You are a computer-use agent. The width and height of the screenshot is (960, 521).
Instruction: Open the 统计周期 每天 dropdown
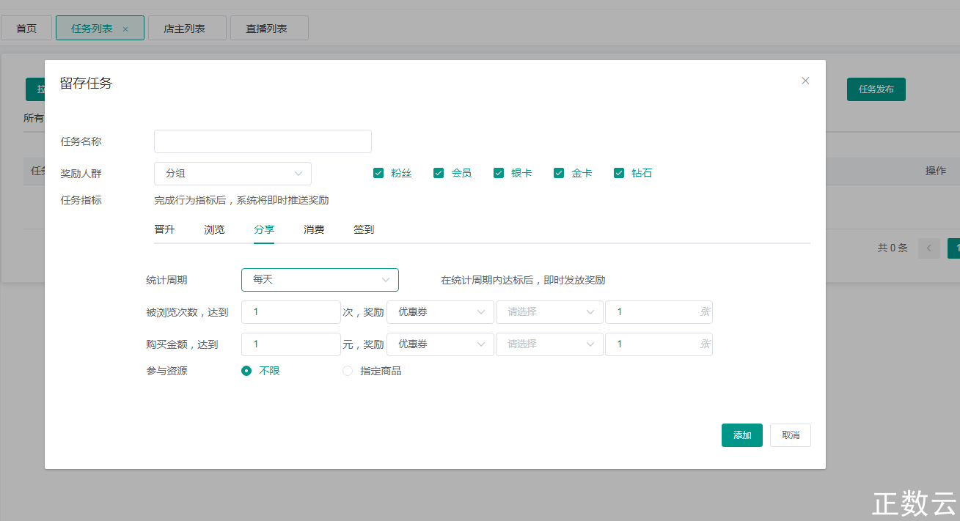[x=320, y=280]
